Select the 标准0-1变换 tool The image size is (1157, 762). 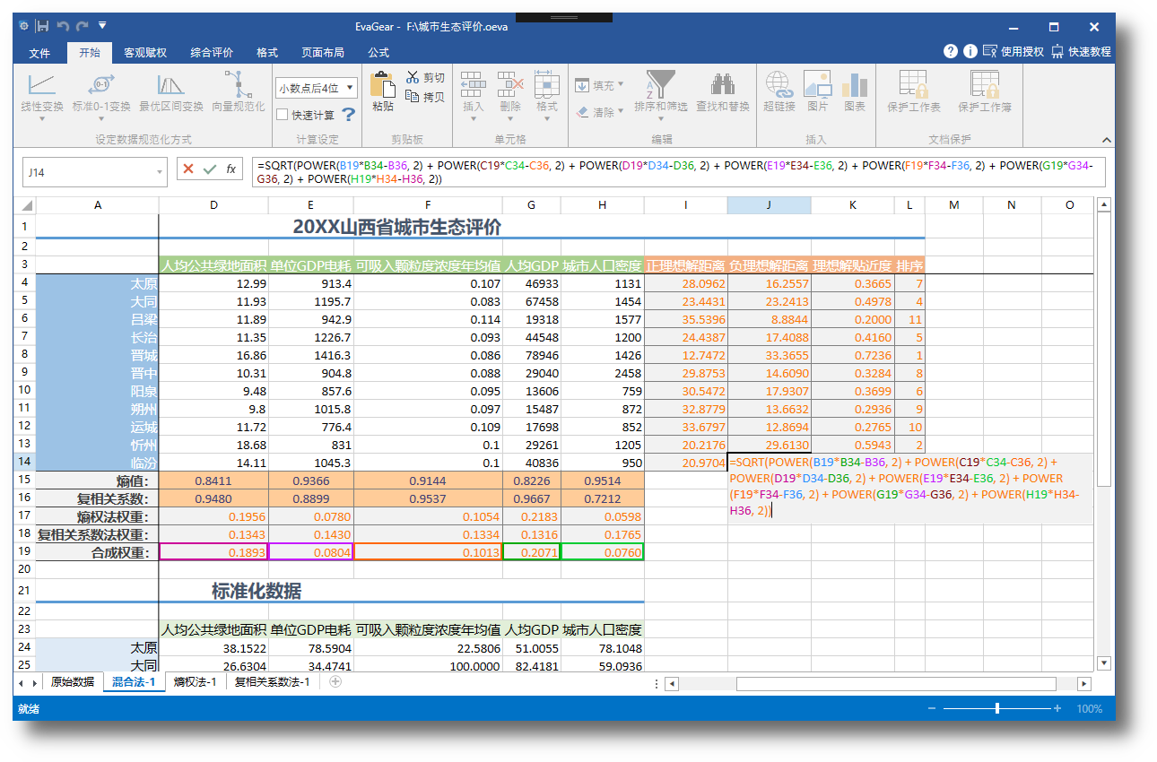(x=101, y=95)
